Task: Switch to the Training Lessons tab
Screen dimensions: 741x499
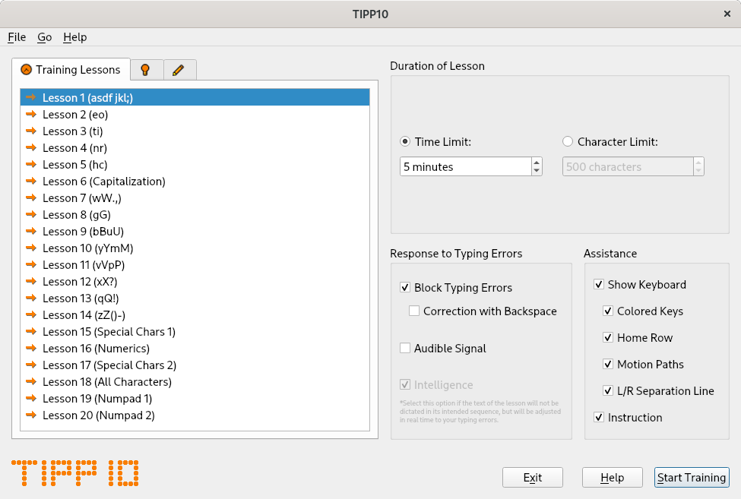Action: point(71,70)
